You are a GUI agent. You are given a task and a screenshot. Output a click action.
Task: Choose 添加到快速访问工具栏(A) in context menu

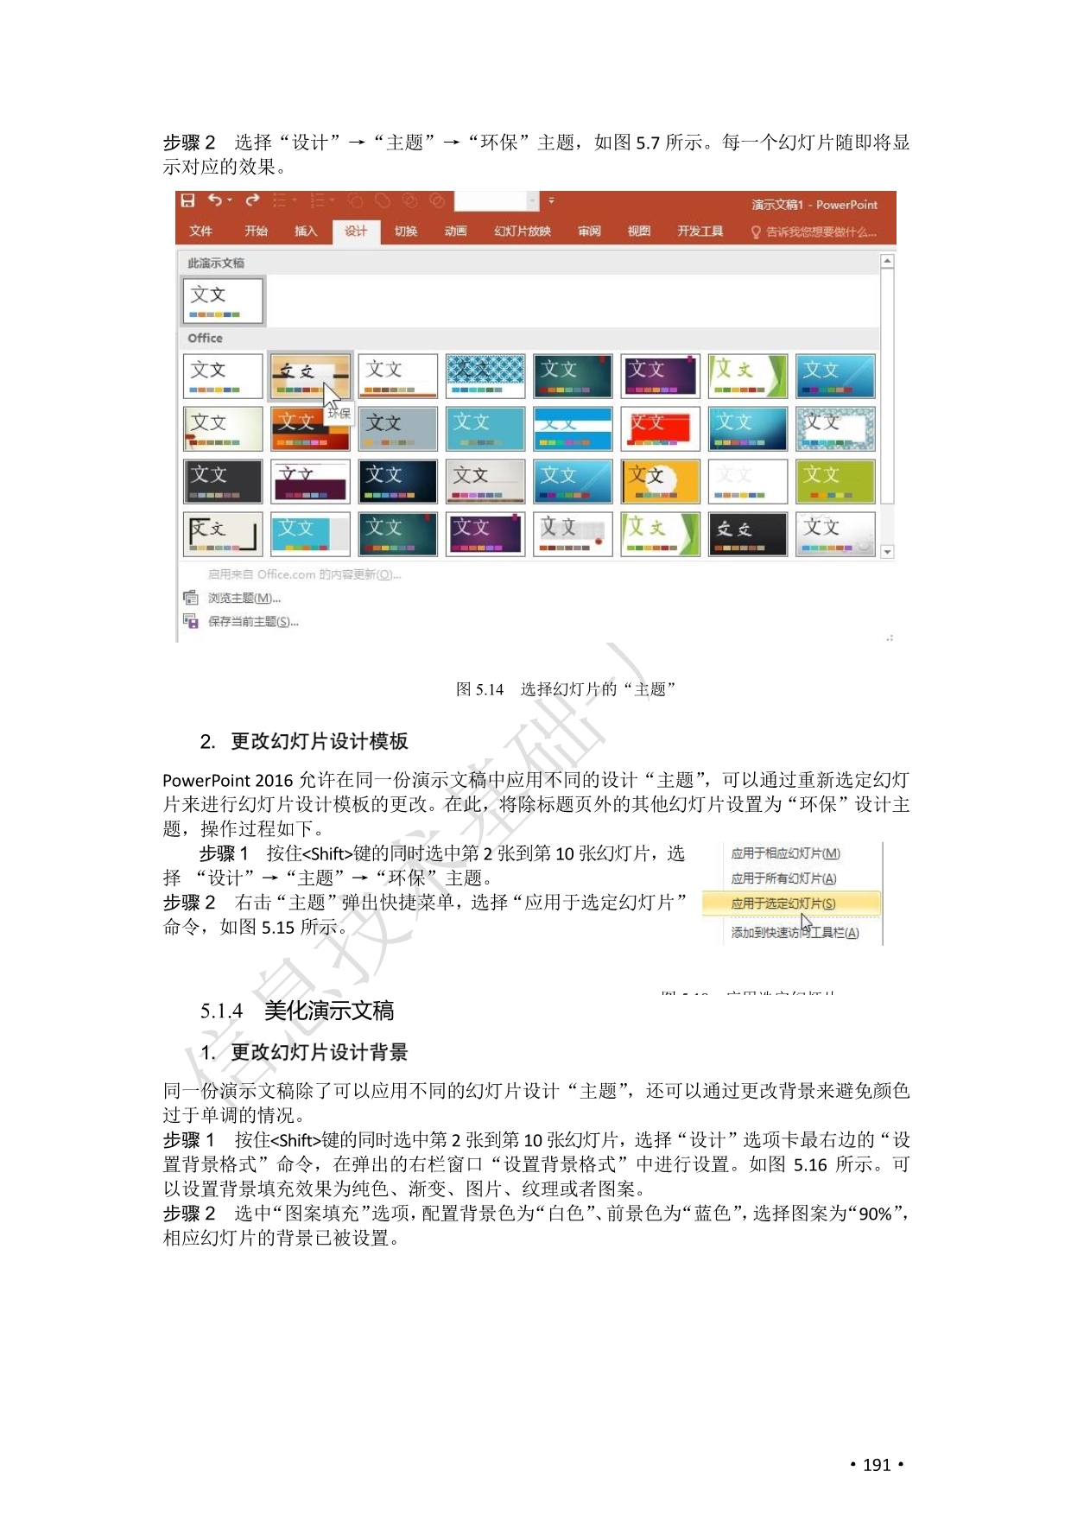[x=795, y=933]
